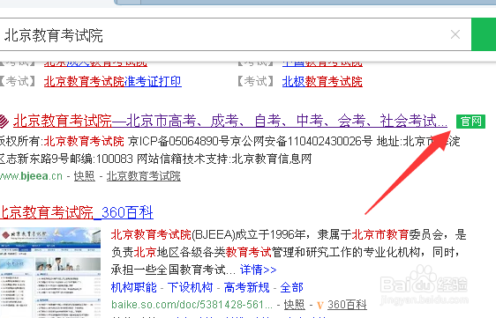Image resolution: width=496 pixels, height=318 pixels.
Task: Open the baike.so.com/doc URL
Action: (192, 305)
